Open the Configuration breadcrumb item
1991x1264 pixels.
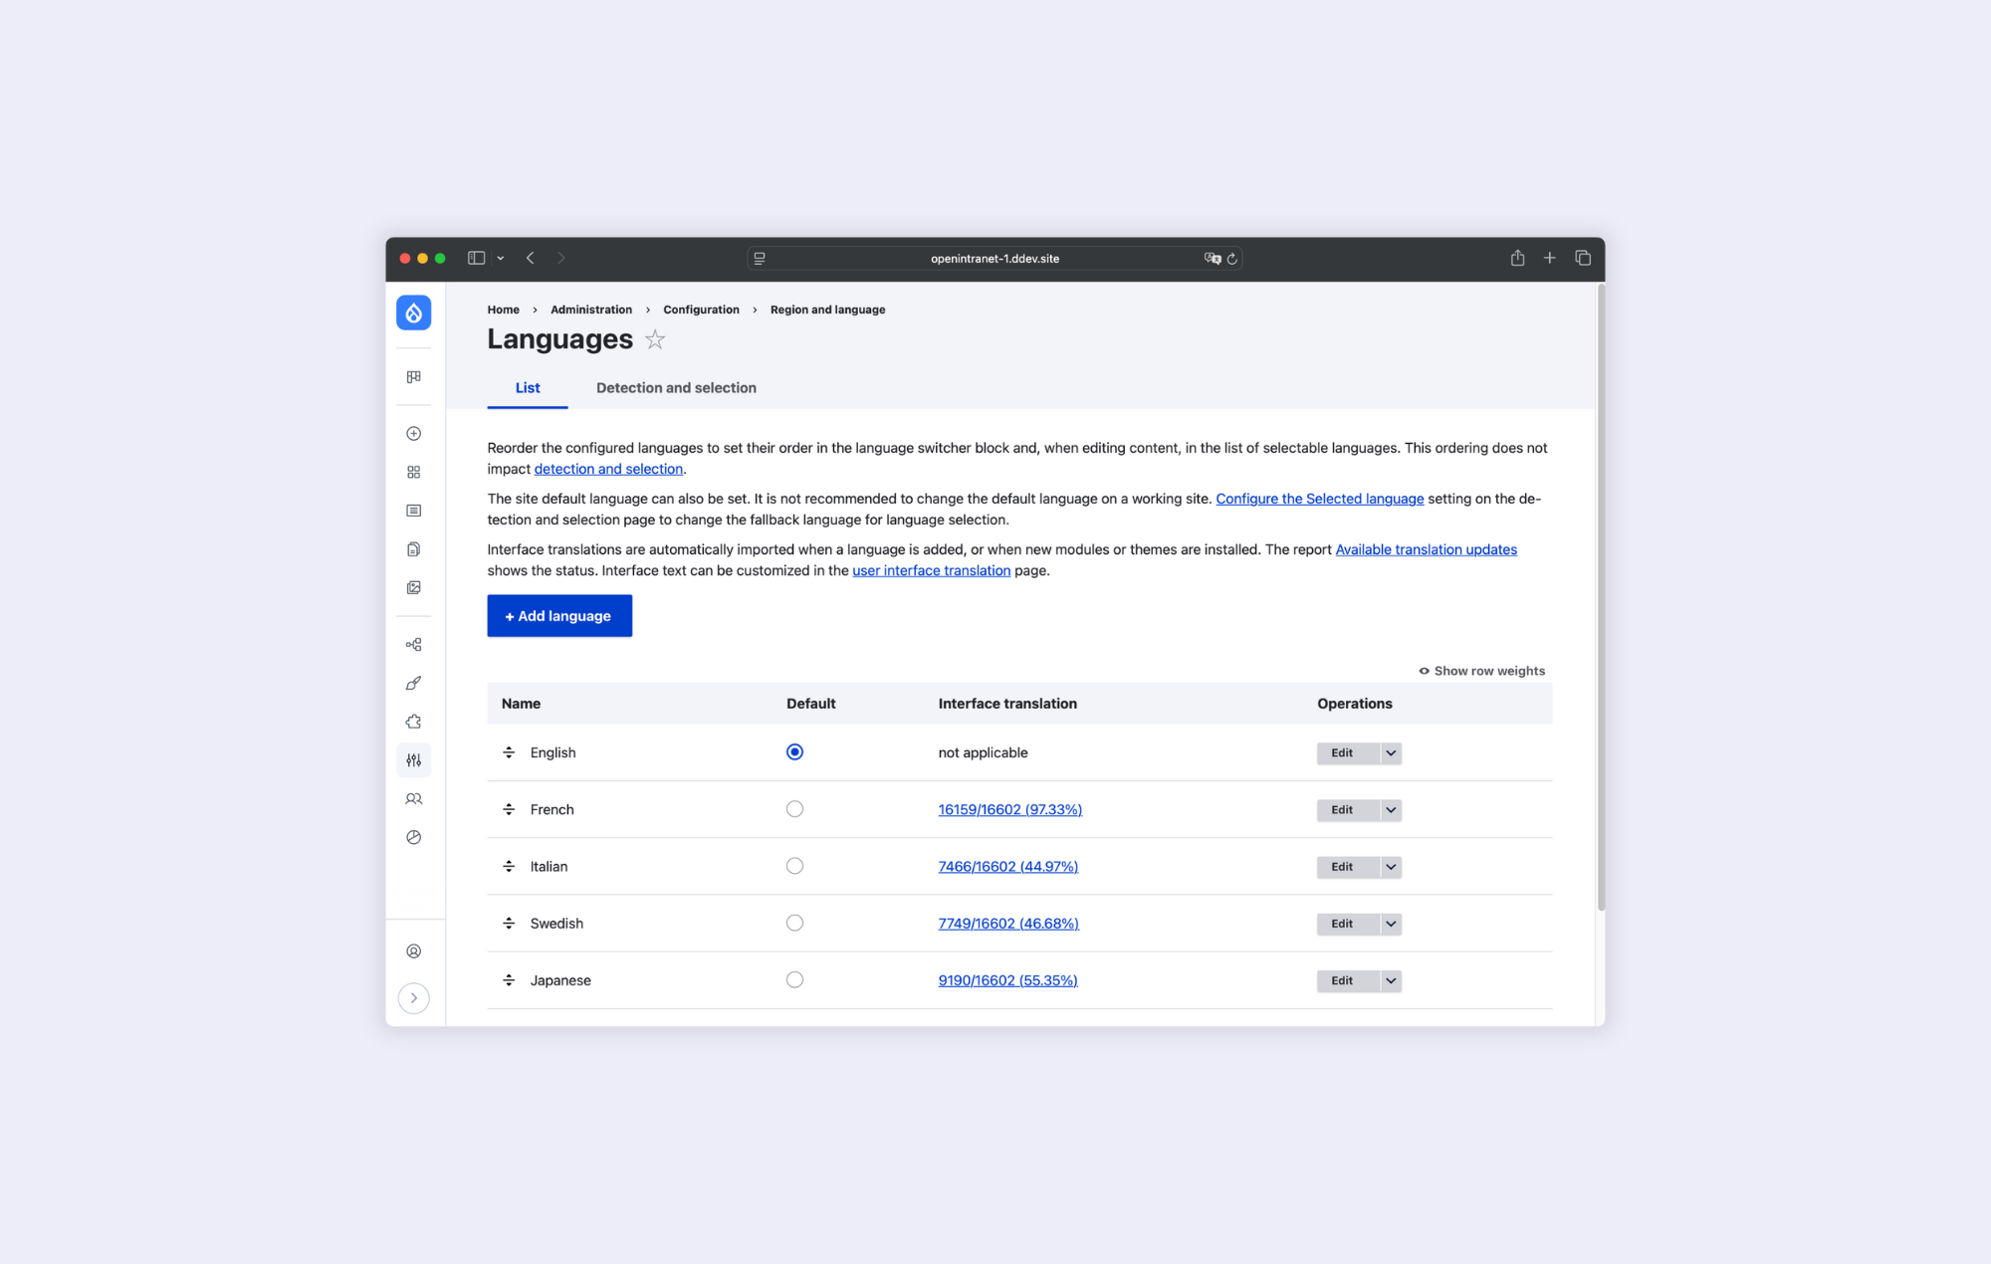pos(701,310)
